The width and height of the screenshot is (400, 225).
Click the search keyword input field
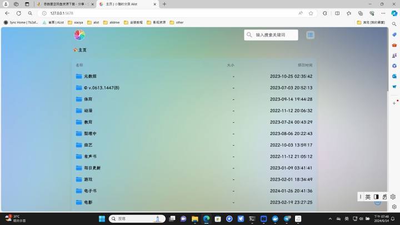pos(275,35)
